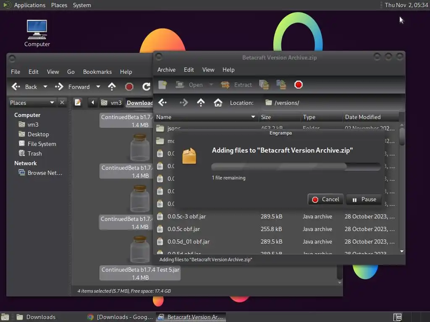Close the Places side pane
Viewport: 430px width, 322px height.
pyautogui.click(x=62, y=102)
